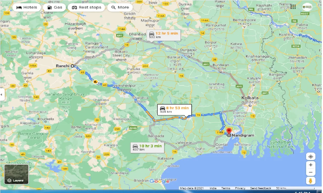Click the Send feedback link
Viewport: 323px width, 193px height.
pyautogui.click(x=260, y=188)
